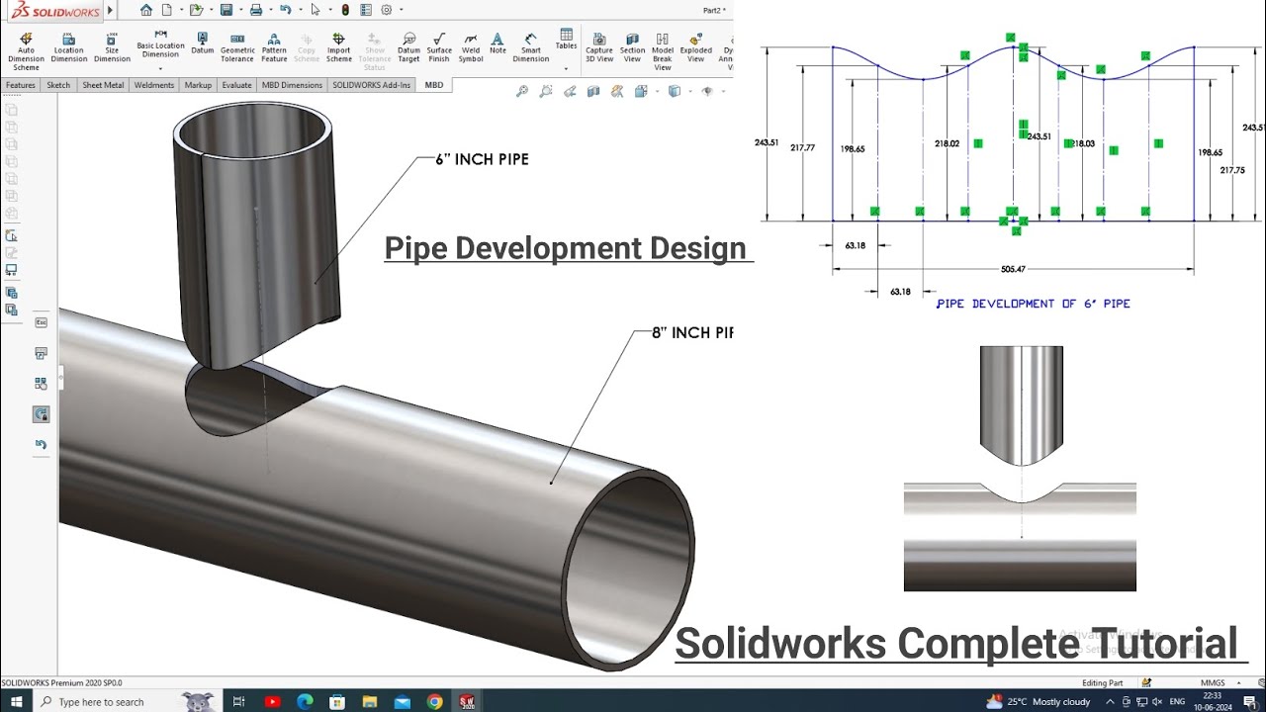The width and height of the screenshot is (1266, 712).
Task: Print the document
Action: (x=256, y=10)
